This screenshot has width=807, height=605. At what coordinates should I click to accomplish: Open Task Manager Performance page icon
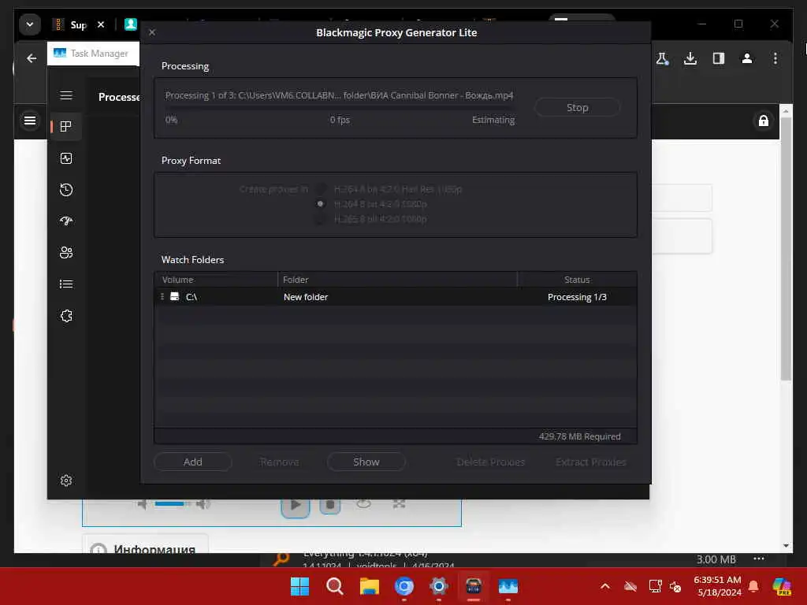[x=66, y=158]
